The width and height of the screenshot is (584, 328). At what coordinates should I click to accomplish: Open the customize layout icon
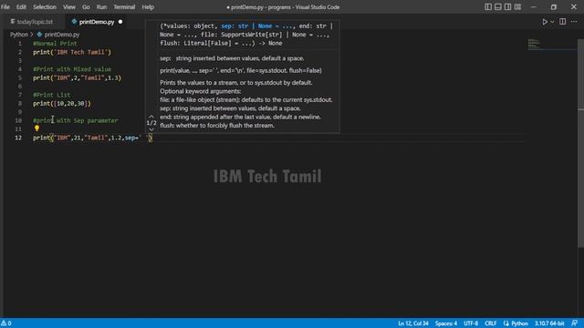pyautogui.click(x=517, y=7)
